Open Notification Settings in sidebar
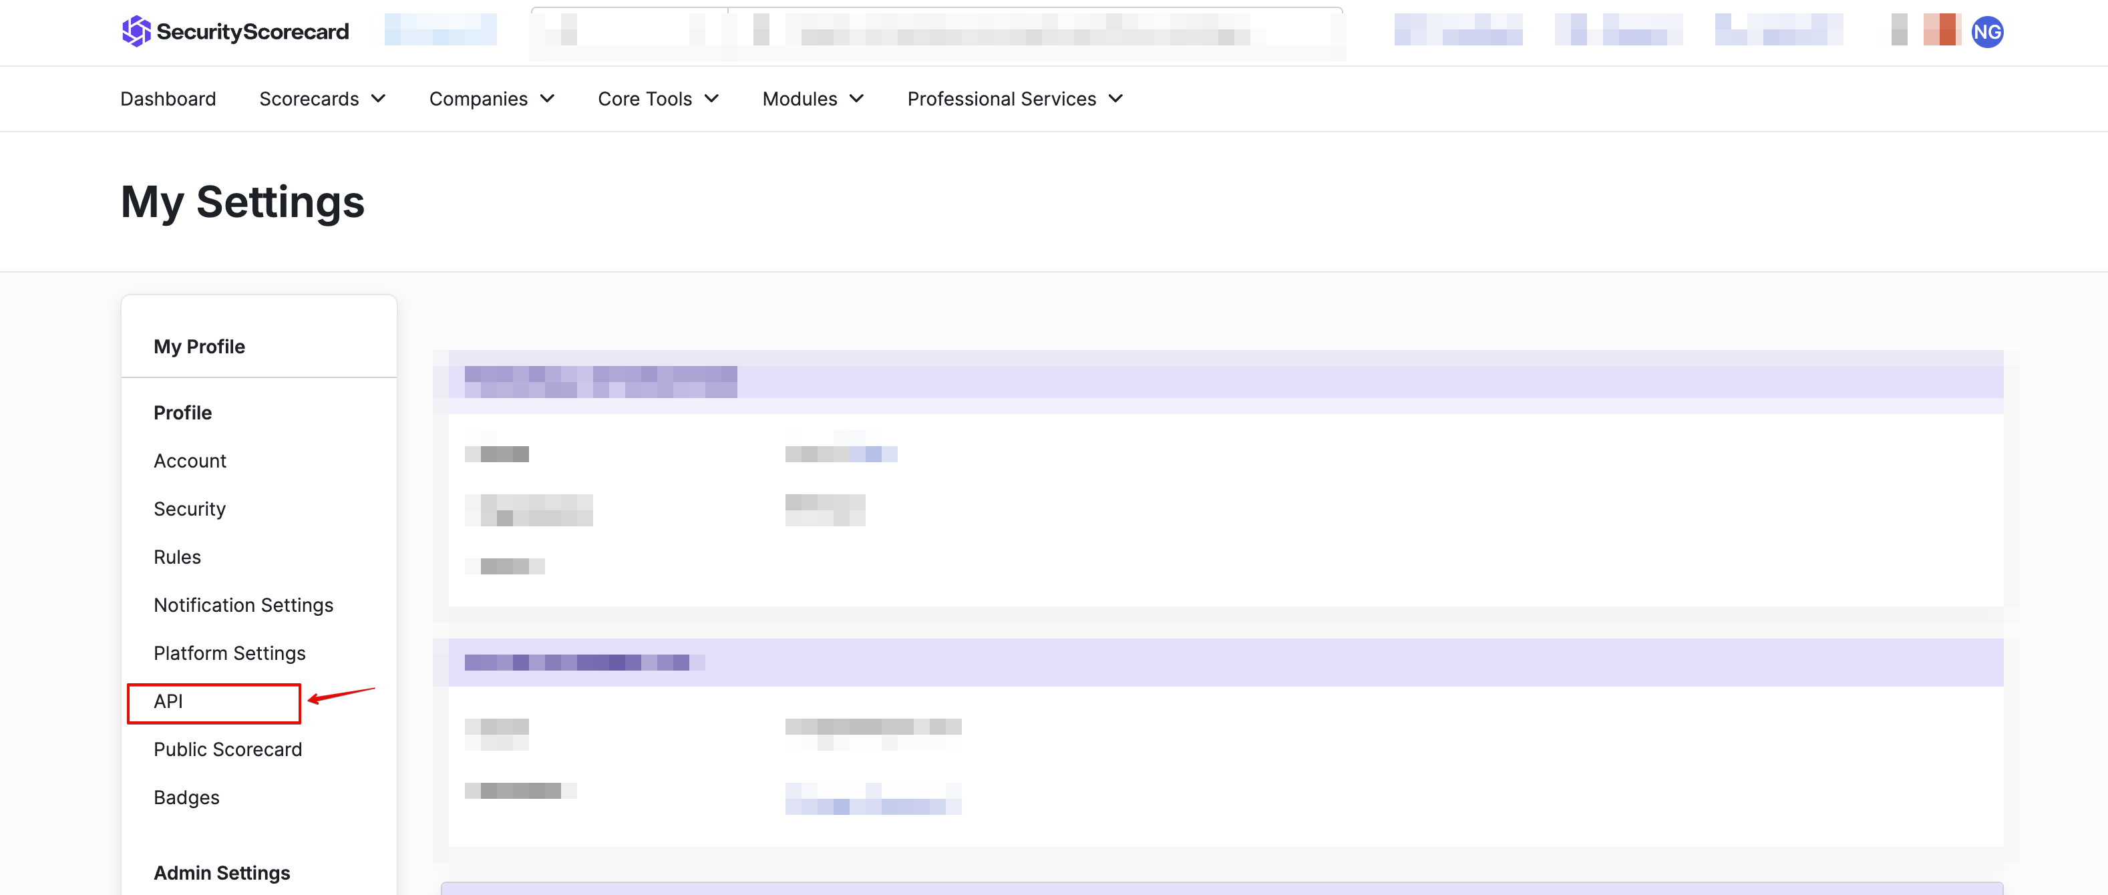Screen dimensions: 2108x895 [243, 605]
